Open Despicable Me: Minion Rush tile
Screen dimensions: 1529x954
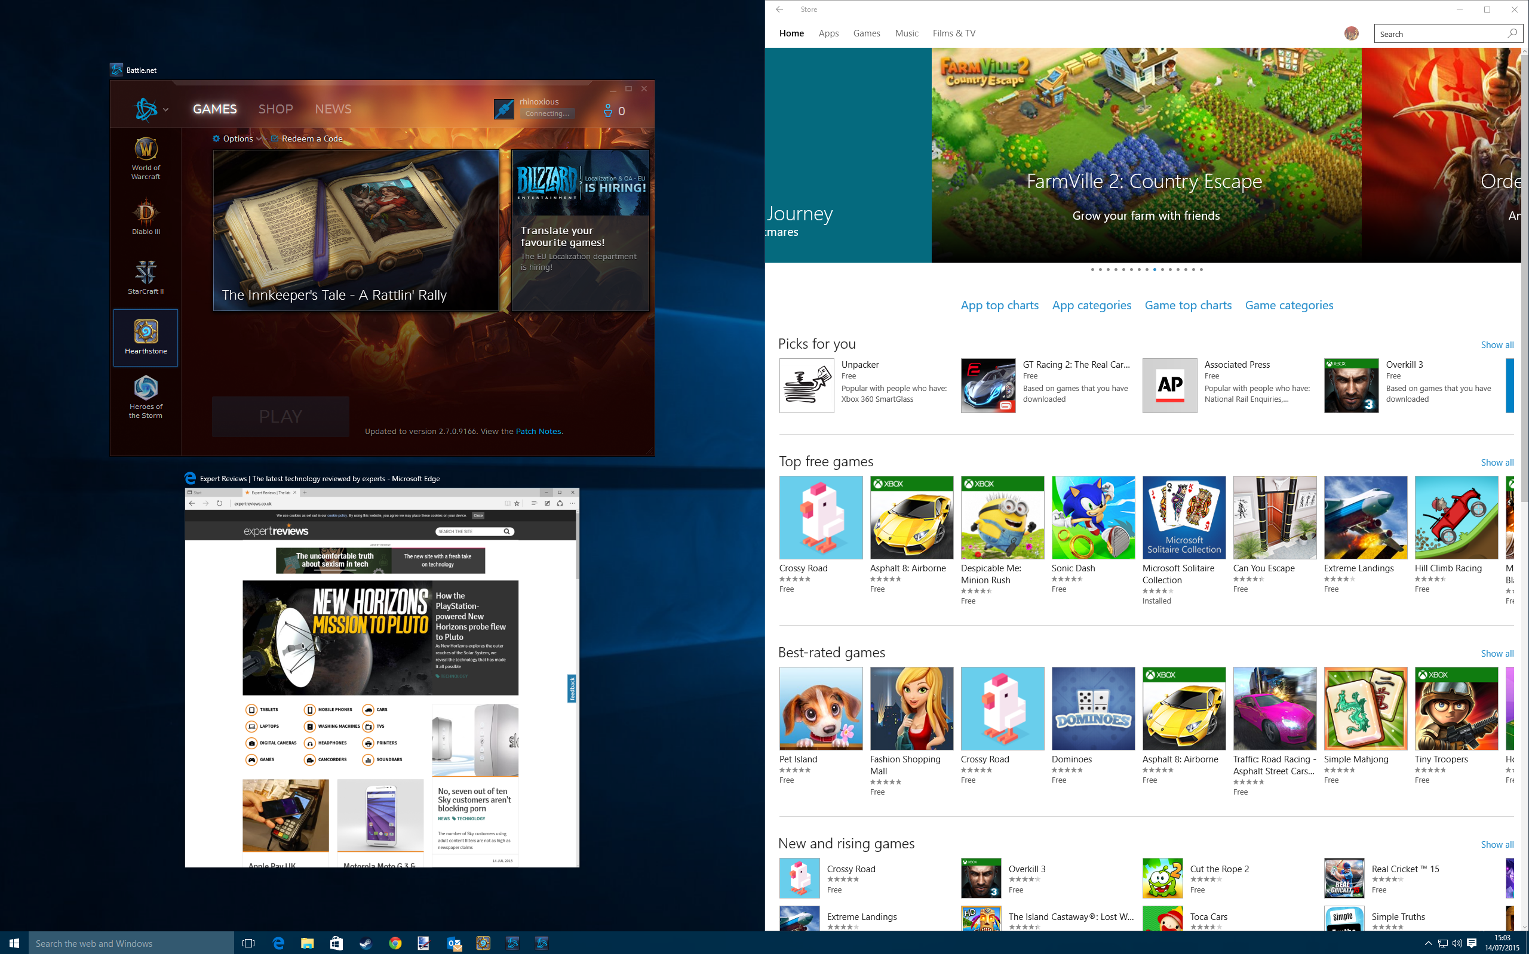(x=1002, y=518)
